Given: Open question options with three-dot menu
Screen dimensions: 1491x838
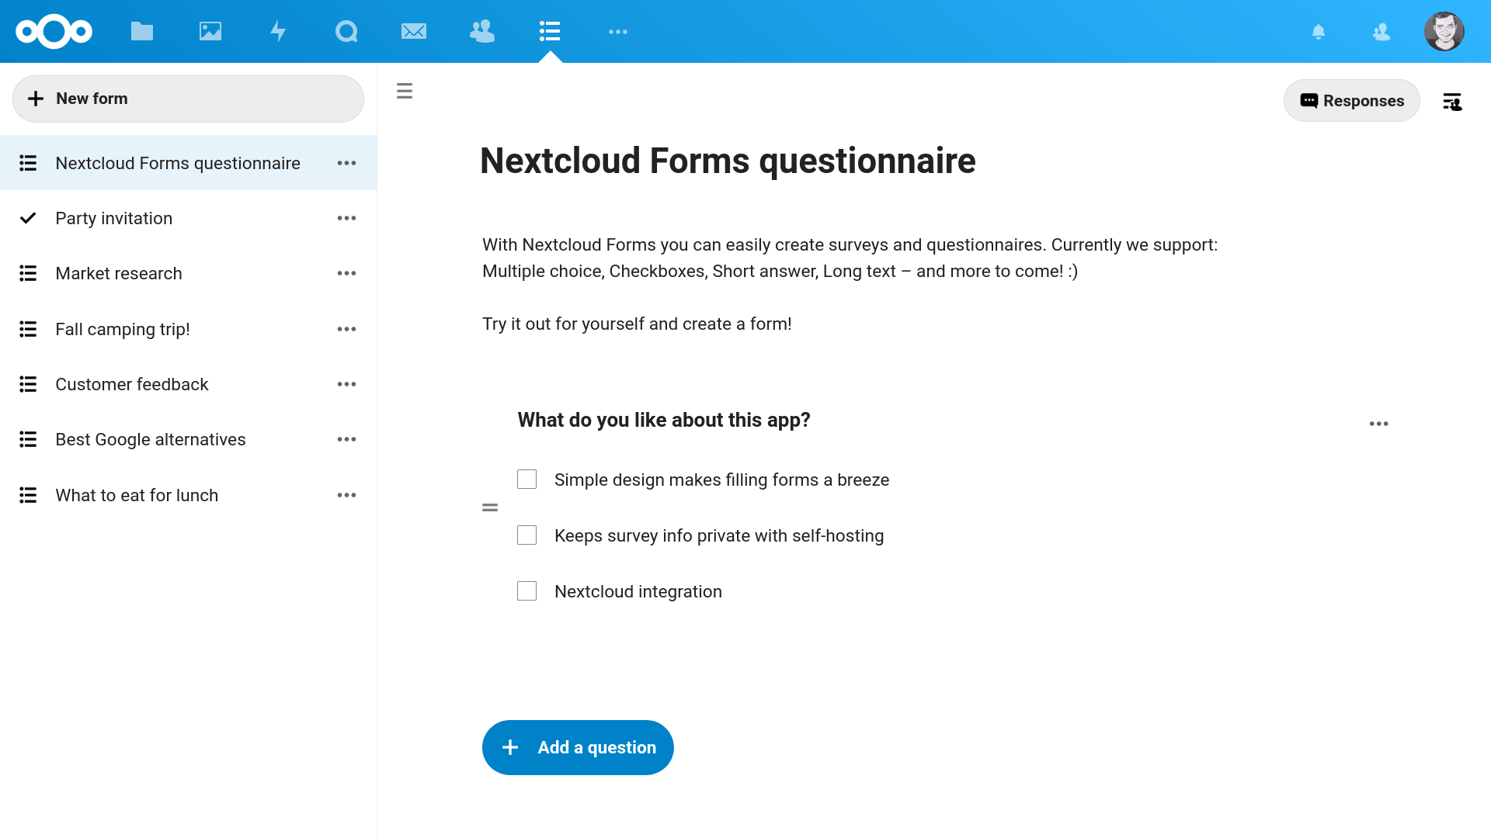Looking at the screenshot, I should (x=1379, y=424).
